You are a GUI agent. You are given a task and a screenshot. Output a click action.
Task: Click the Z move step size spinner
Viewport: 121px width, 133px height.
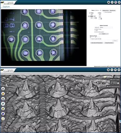(100, 19)
